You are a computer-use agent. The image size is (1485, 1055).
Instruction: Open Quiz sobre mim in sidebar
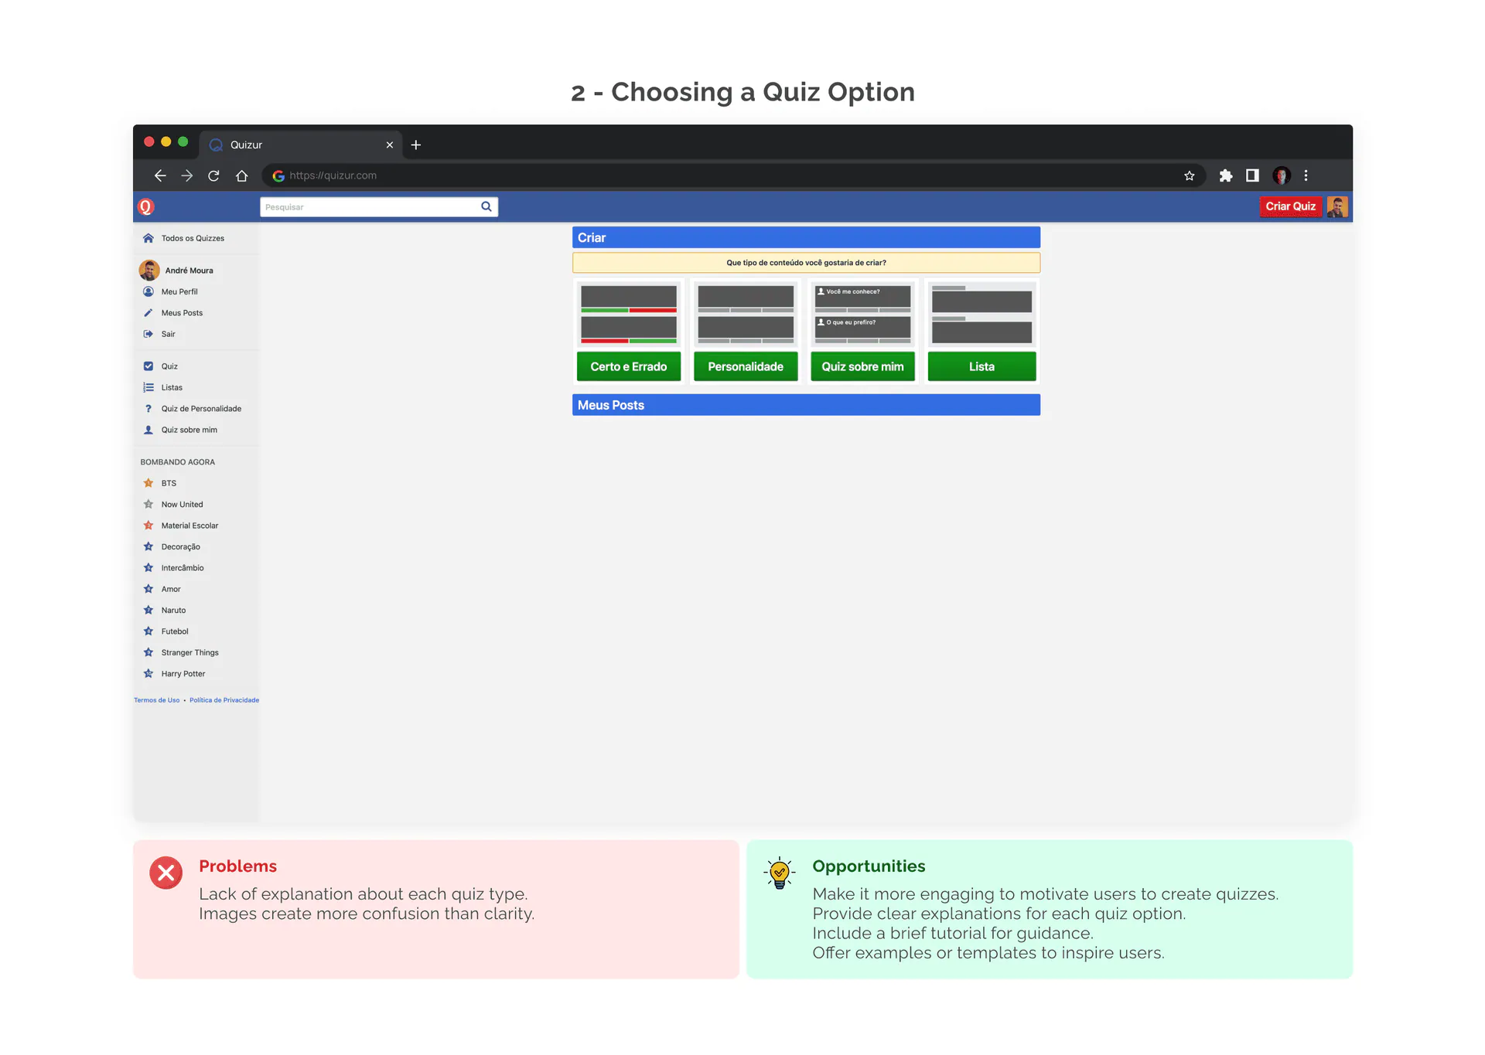[x=189, y=430]
